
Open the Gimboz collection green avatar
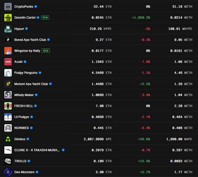coord(8,139)
